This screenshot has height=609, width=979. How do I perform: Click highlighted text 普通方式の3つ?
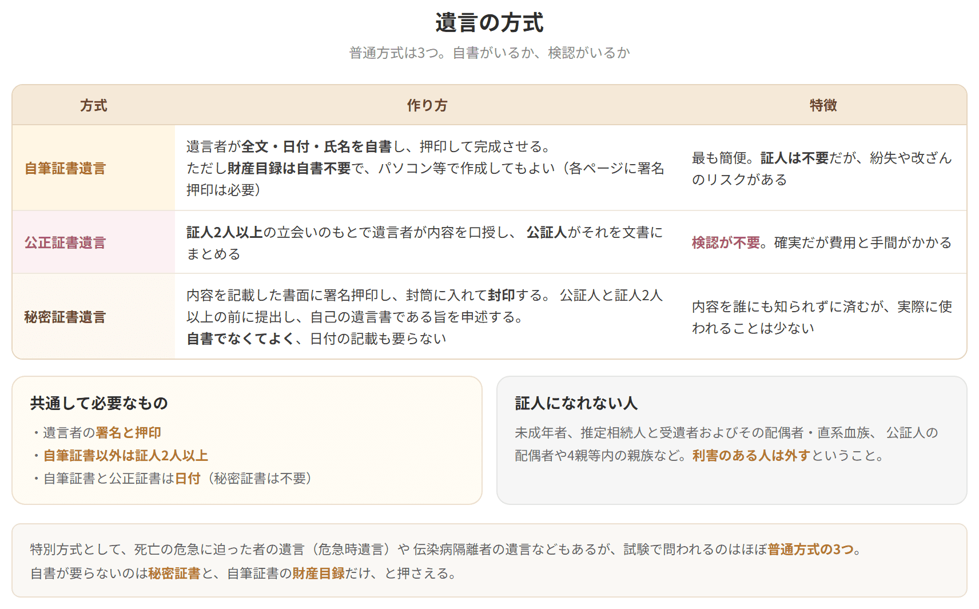pos(810,550)
